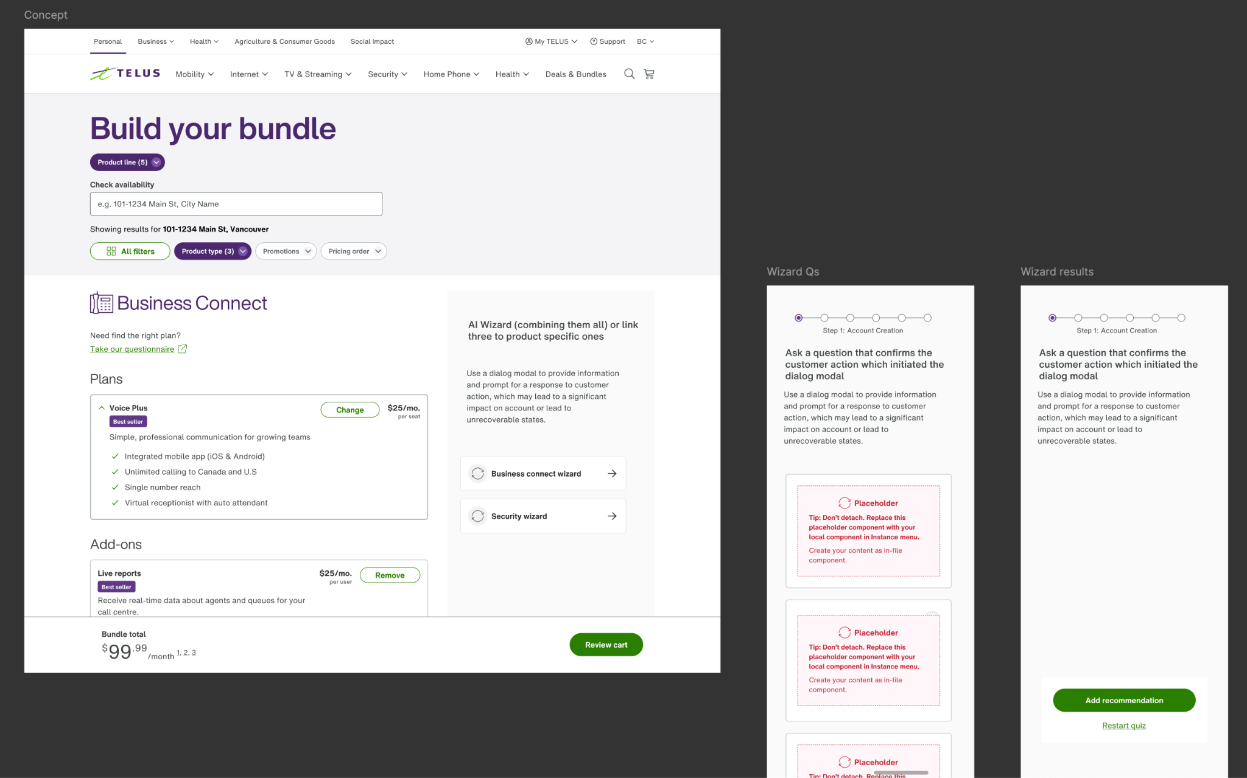Select the Personal tab

pyautogui.click(x=108, y=41)
